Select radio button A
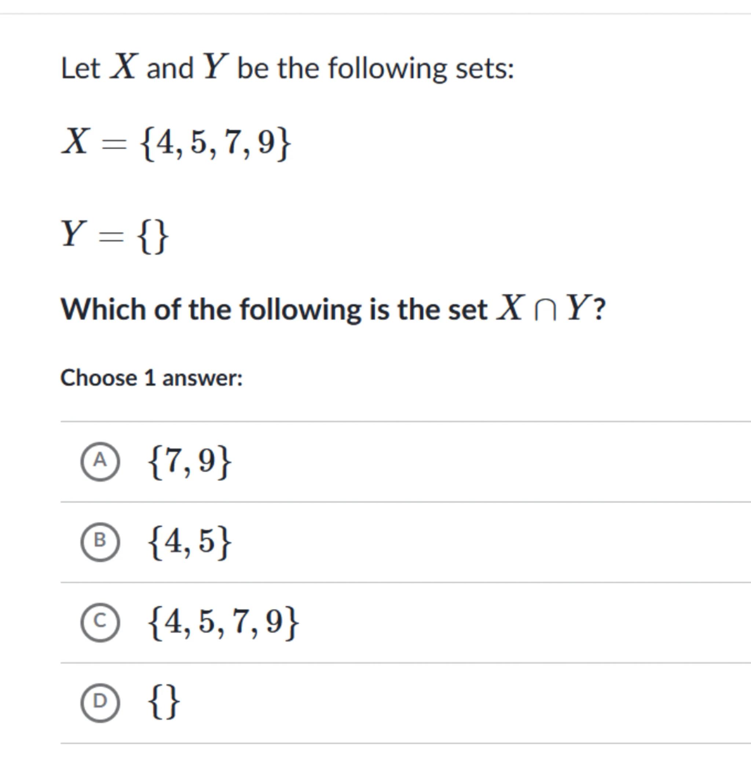The image size is (751, 770). coord(100,461)
